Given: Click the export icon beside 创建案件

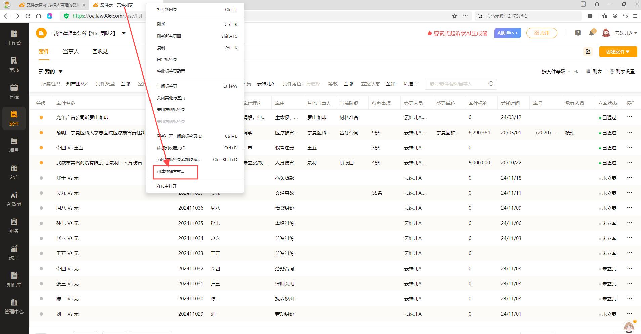Looking at the screenshot, I should [588, 52].
